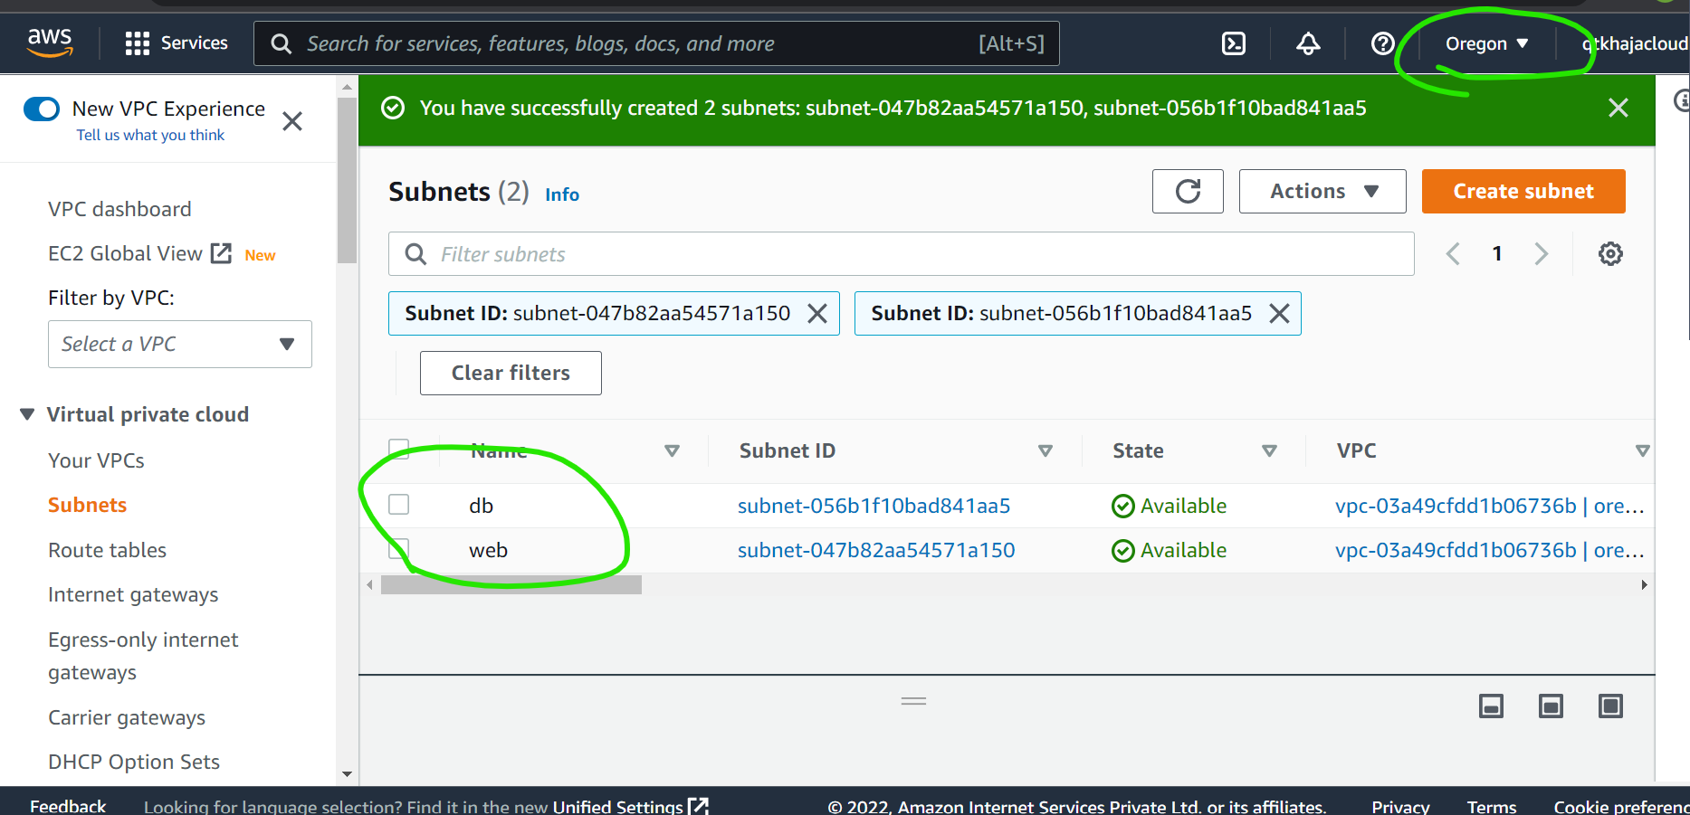Refresh the subnets list
The image size is (1690, 815).
point(1188,191)
